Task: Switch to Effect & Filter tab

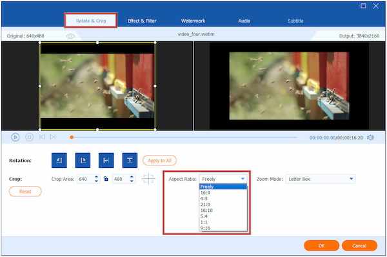Action: pyautogui.click(x=142, y=21)
